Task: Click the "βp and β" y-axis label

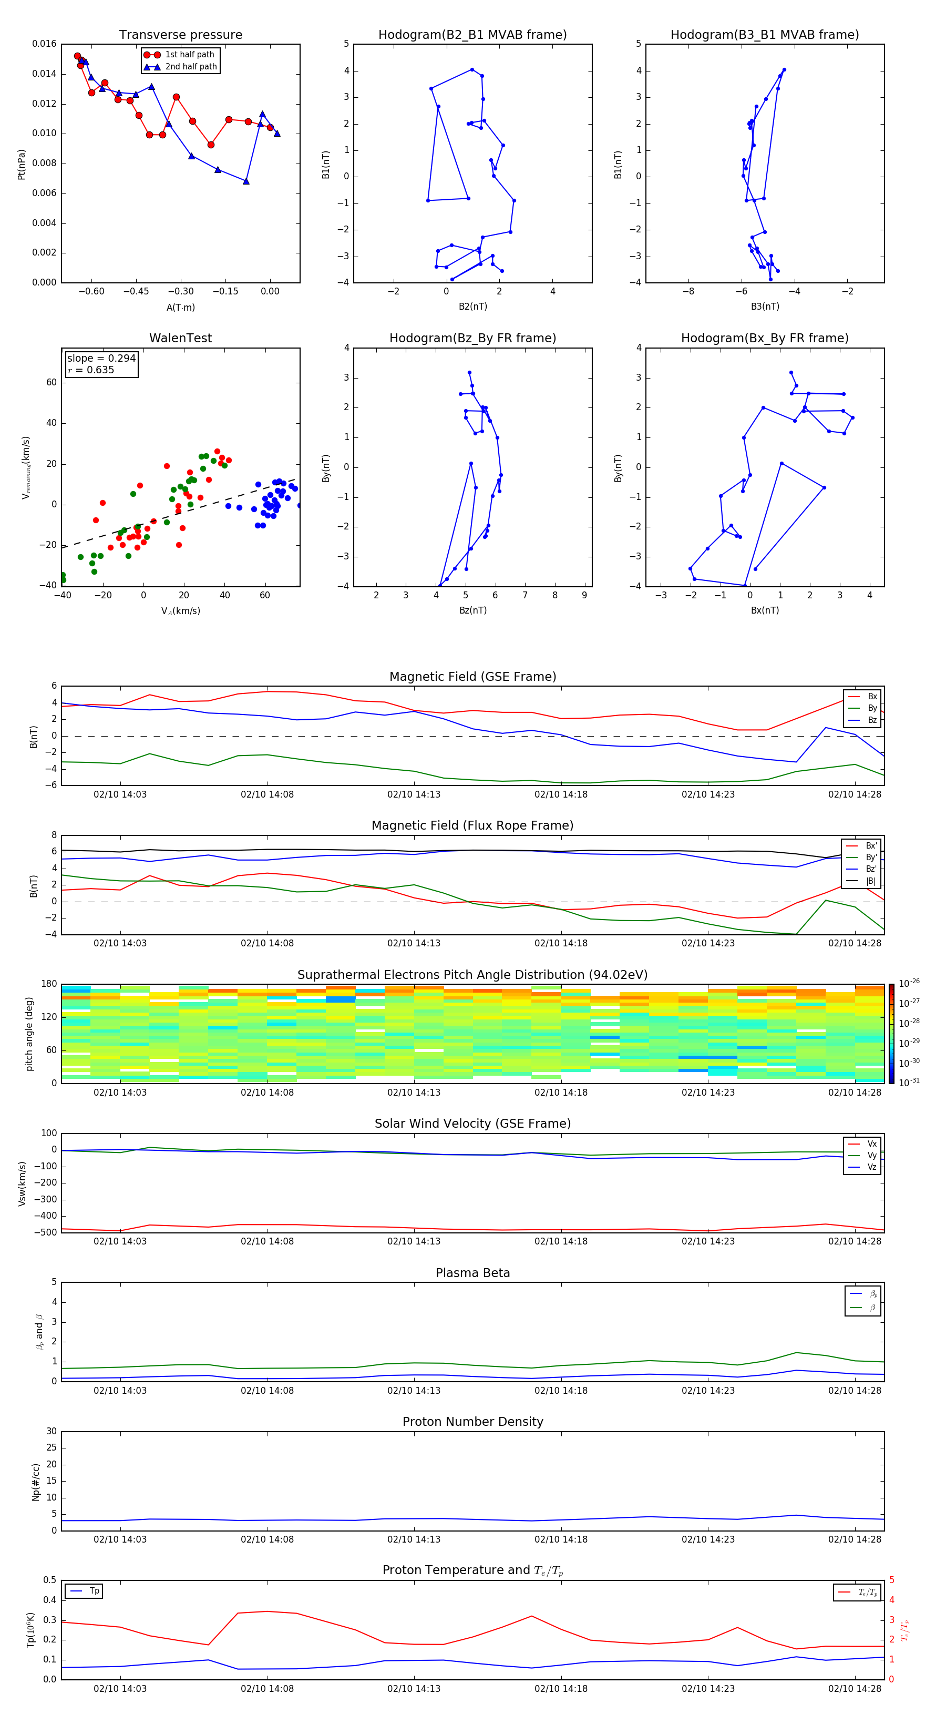Action: click(39, 1332)
